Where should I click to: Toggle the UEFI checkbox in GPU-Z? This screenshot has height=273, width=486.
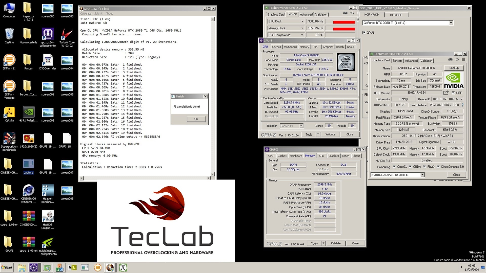453,93
